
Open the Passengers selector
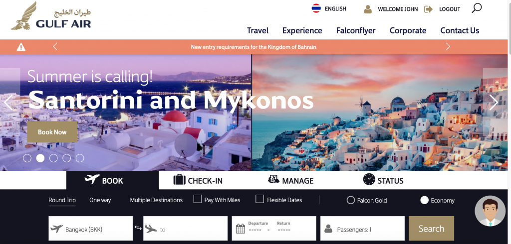pos(362,229)
